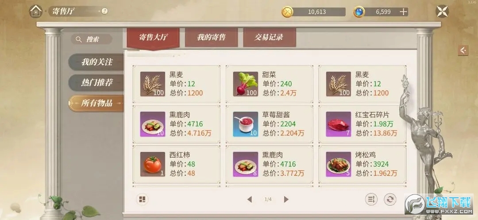Select the 草莓甜酱 item listing
This screenshot has height=220, width=478.
point(270,124)
